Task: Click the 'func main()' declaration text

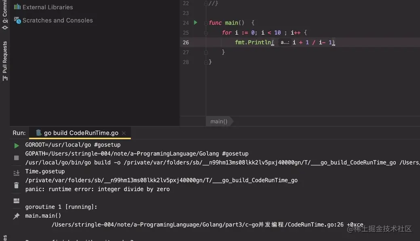Action: [226, 23]
